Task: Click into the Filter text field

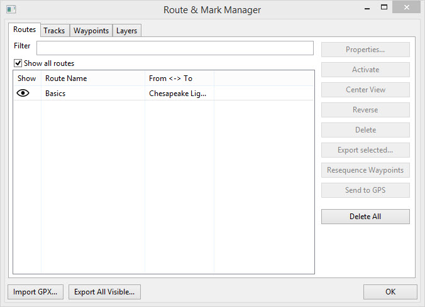Action: [175, 48]
